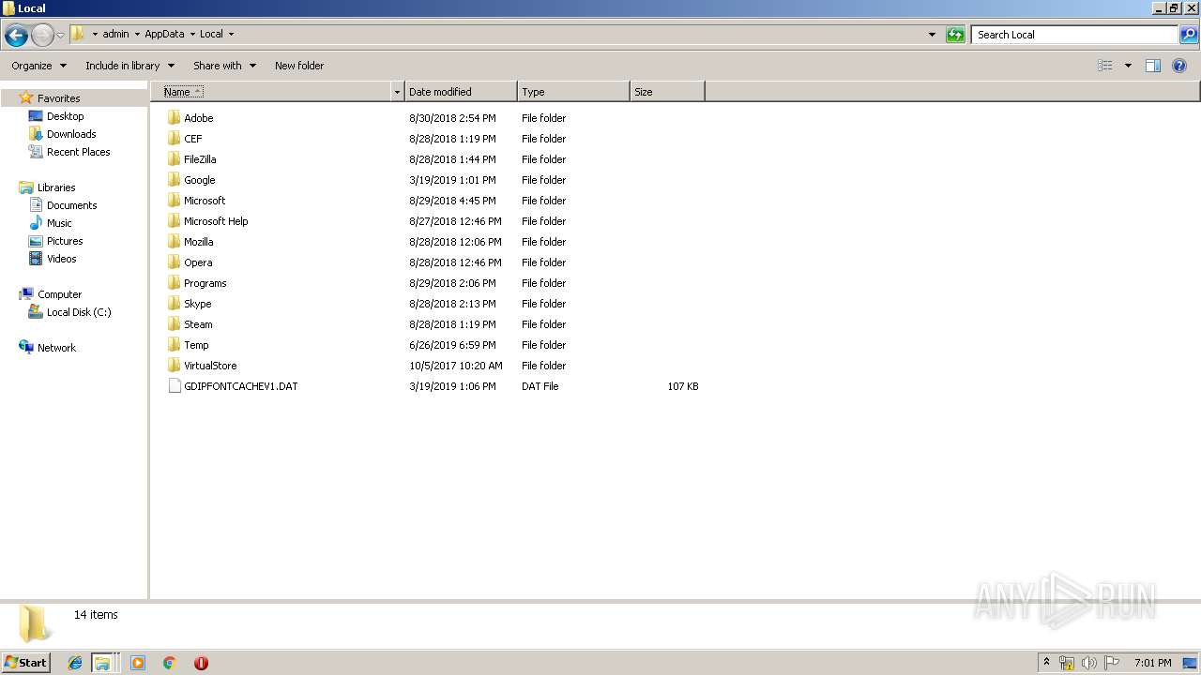1201x675 pixels.
Task: Select Desktop in the navigation pane
Action: click(65, 116)
